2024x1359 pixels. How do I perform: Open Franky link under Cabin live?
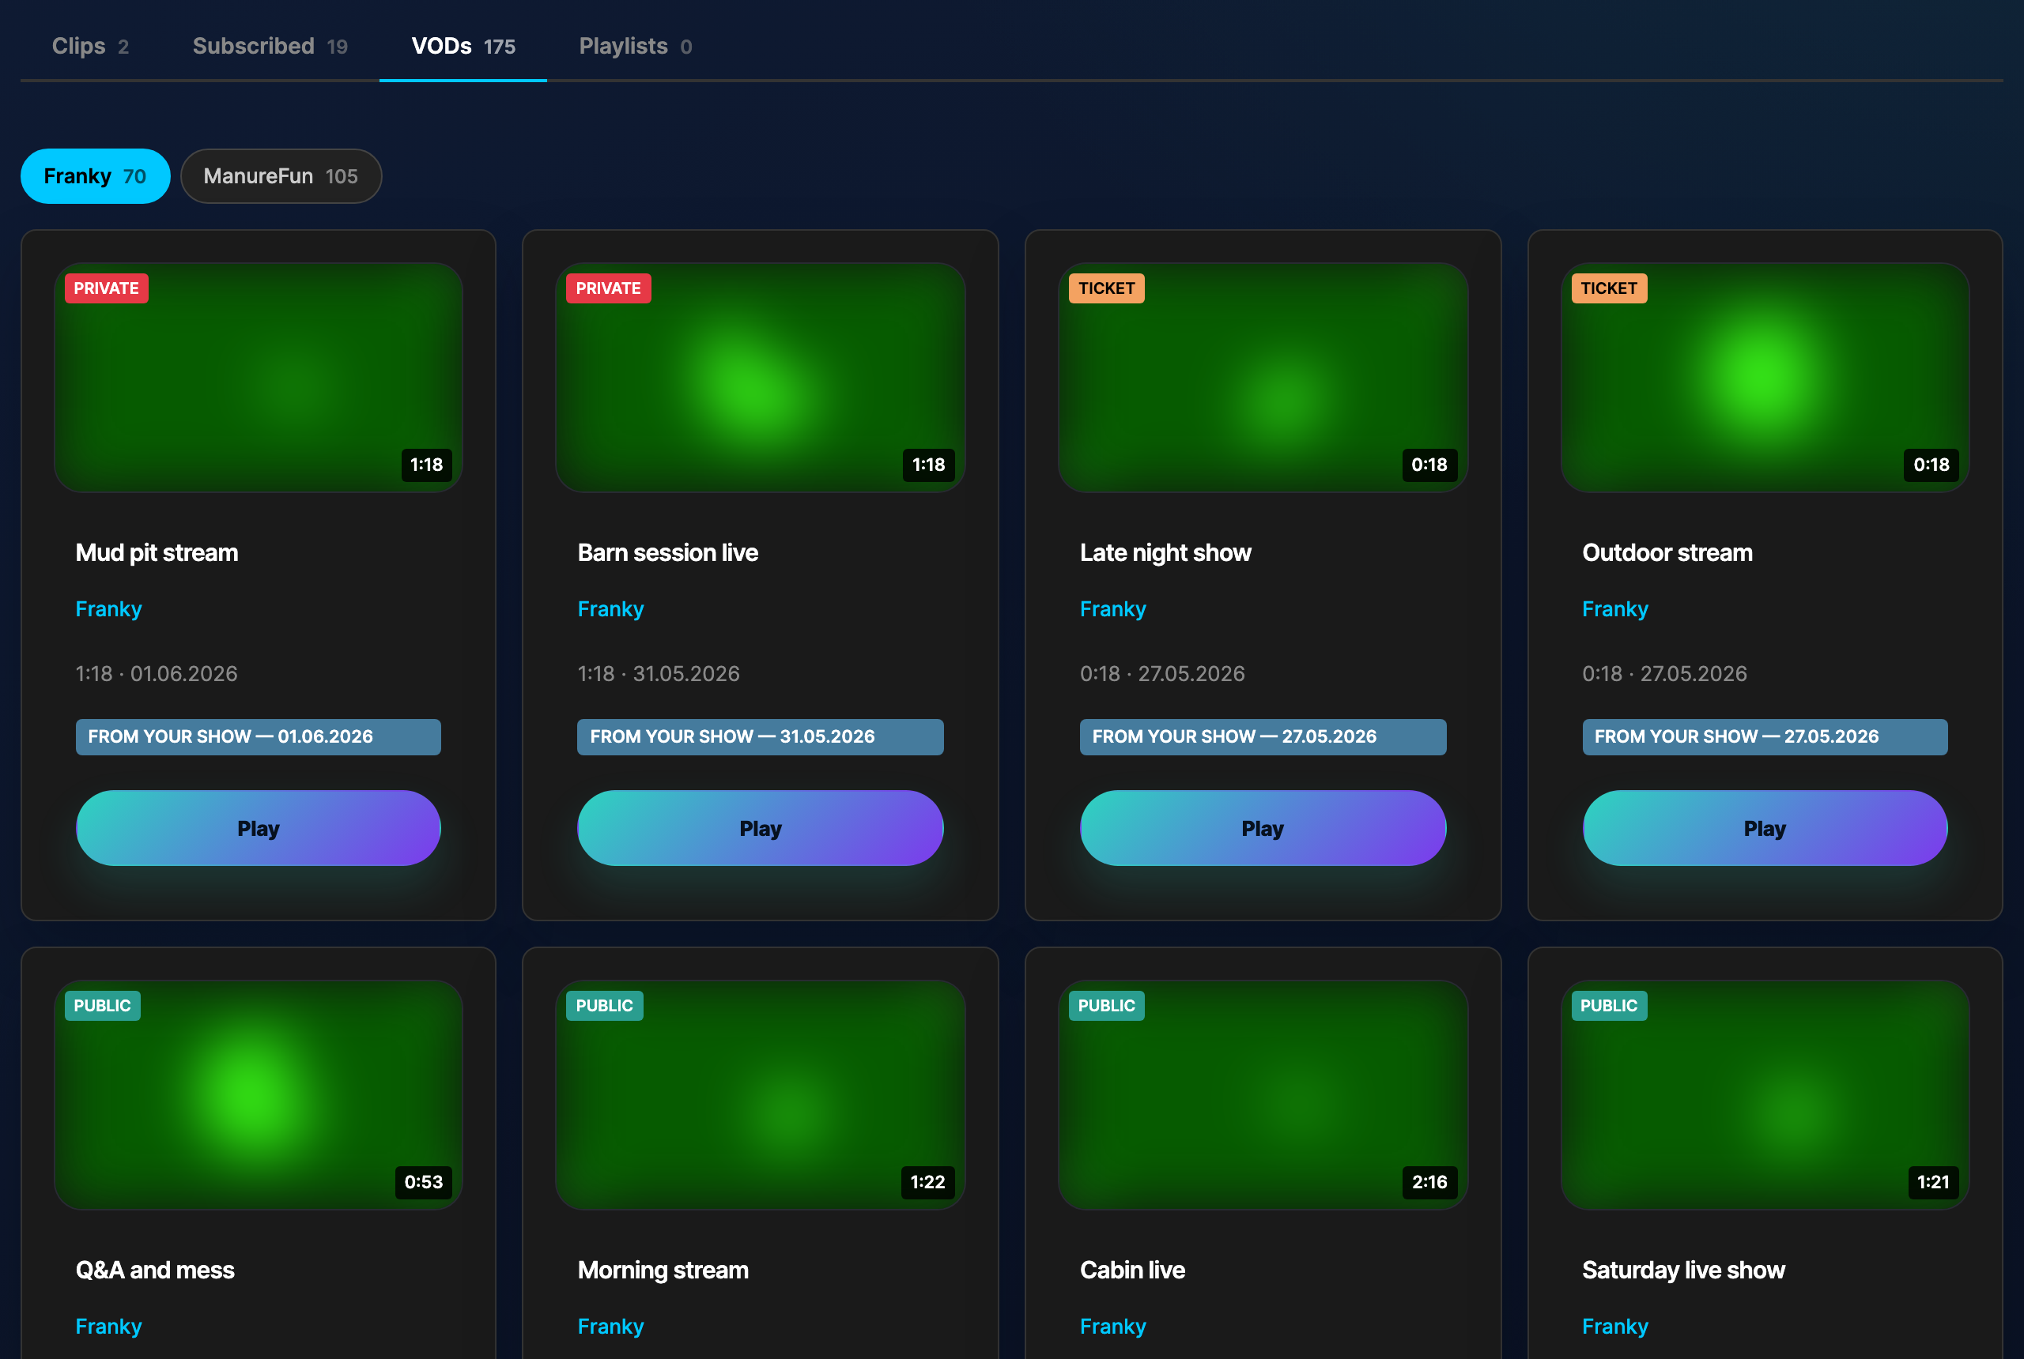[x=1112, y=1326]
